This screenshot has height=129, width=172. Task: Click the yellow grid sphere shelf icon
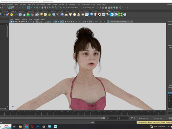click(x=45, y=15)
